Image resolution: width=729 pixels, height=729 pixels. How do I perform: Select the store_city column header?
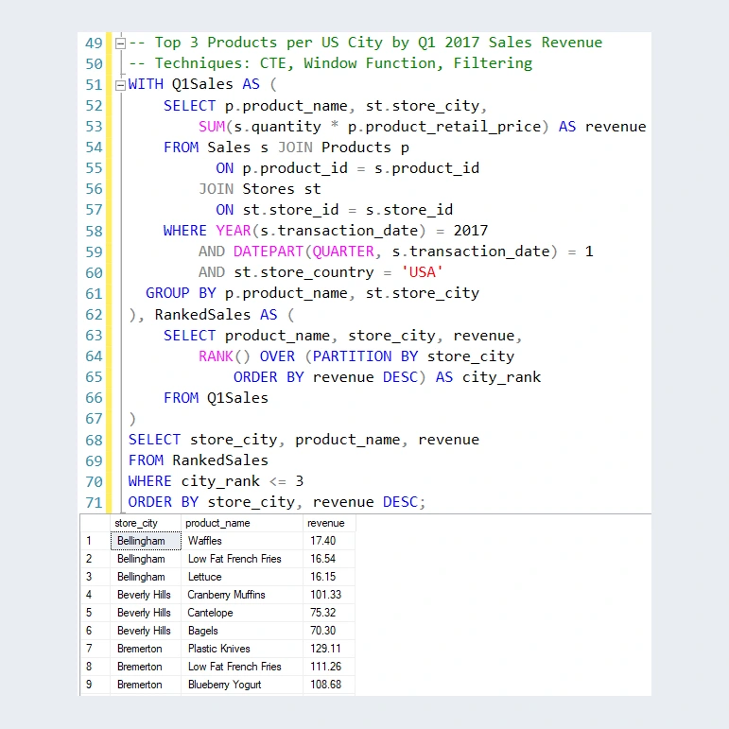pos(146,523)
